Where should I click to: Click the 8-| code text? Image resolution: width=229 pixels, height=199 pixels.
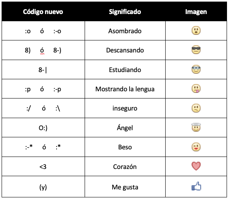[43, 70]
